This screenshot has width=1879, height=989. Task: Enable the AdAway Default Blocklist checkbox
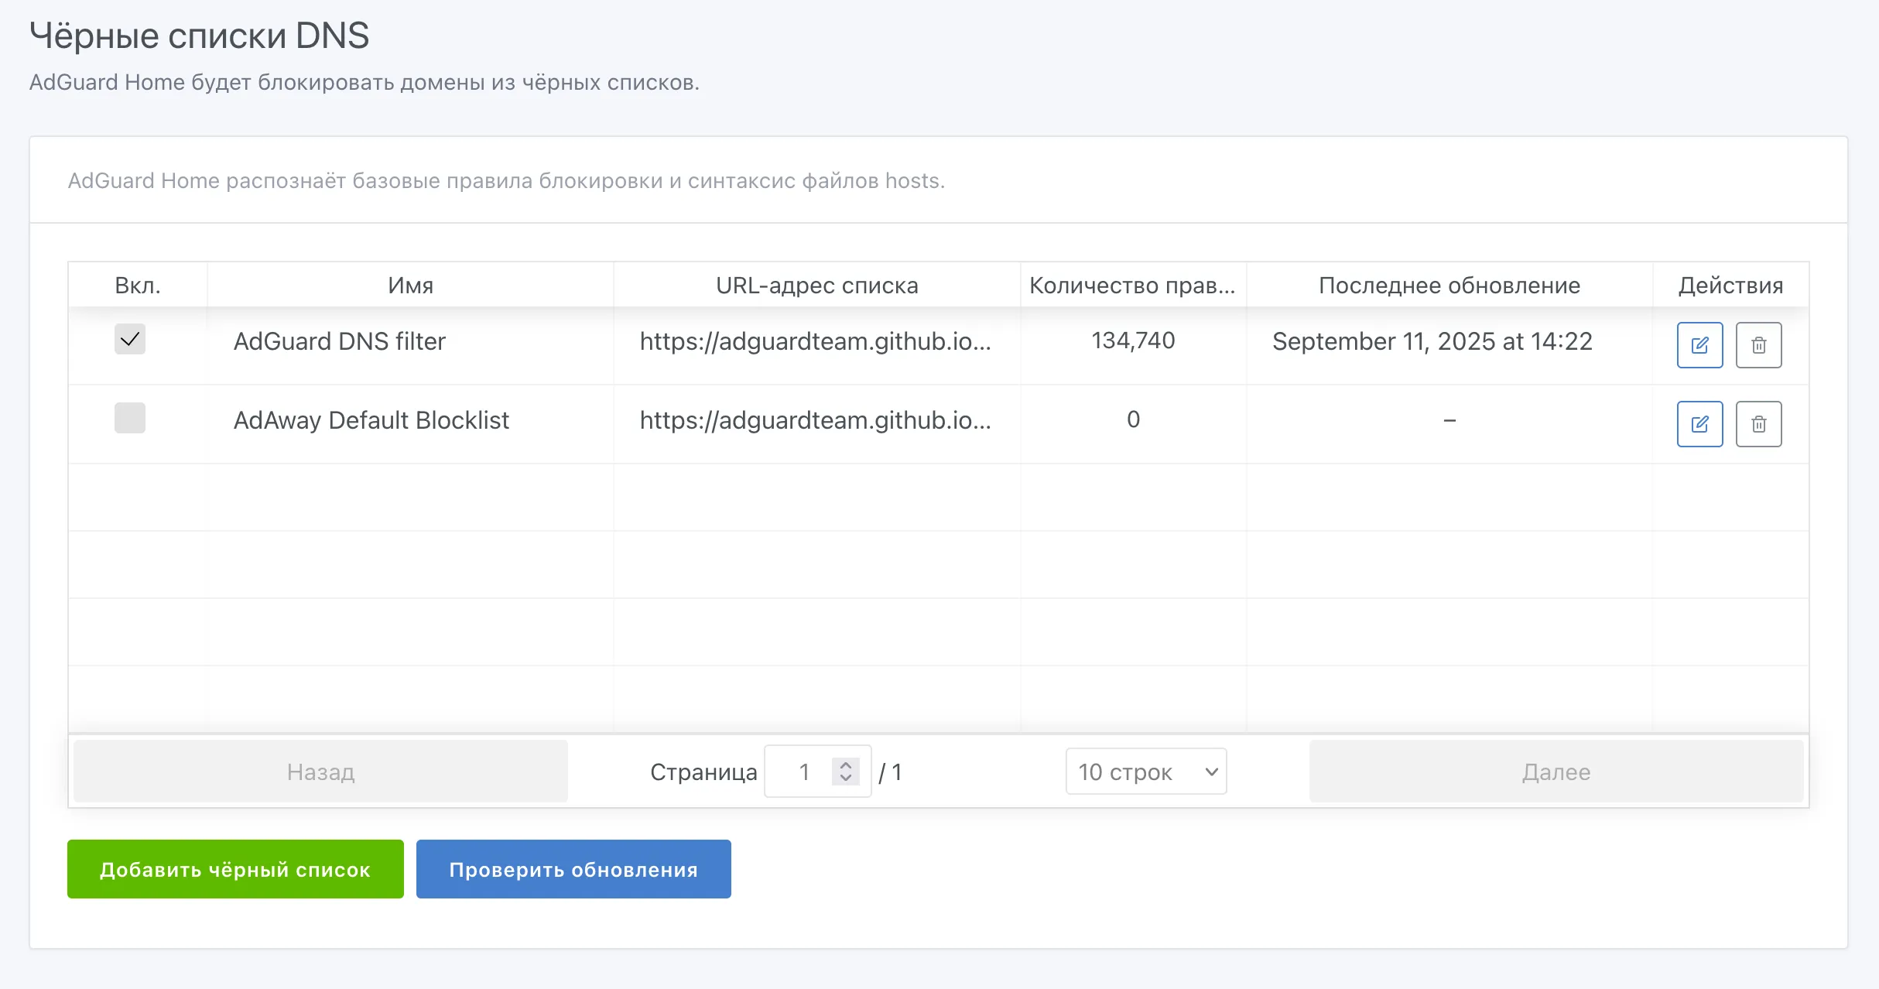click(x=130, y=418)
